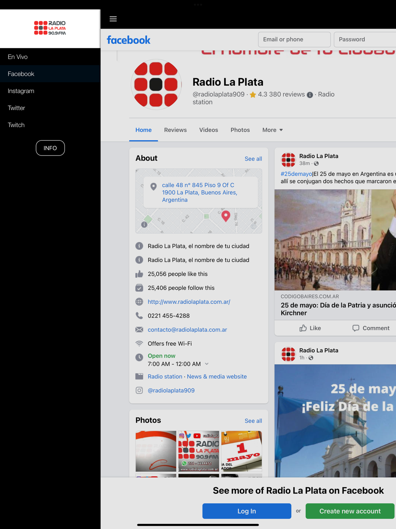The image size is (396, 529).
Task: Click the Wi-Fi icon by Offers free Wi-Fi
Action: coord(139,343)
